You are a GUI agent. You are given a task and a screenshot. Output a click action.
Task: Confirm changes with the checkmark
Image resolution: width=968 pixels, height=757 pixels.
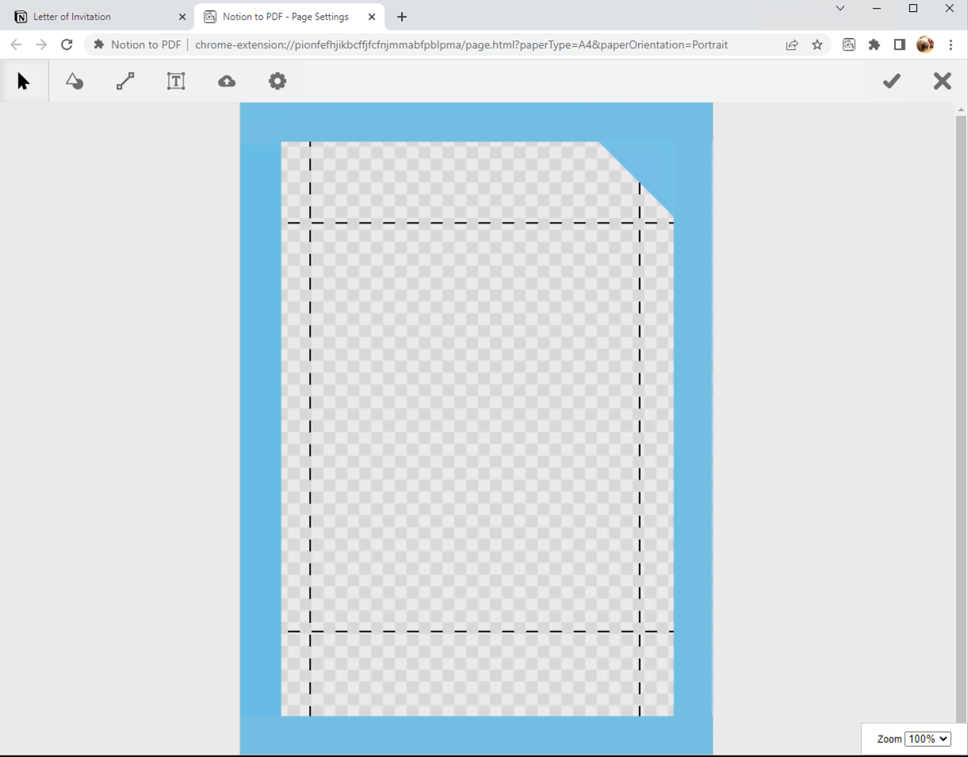point(891,80)
